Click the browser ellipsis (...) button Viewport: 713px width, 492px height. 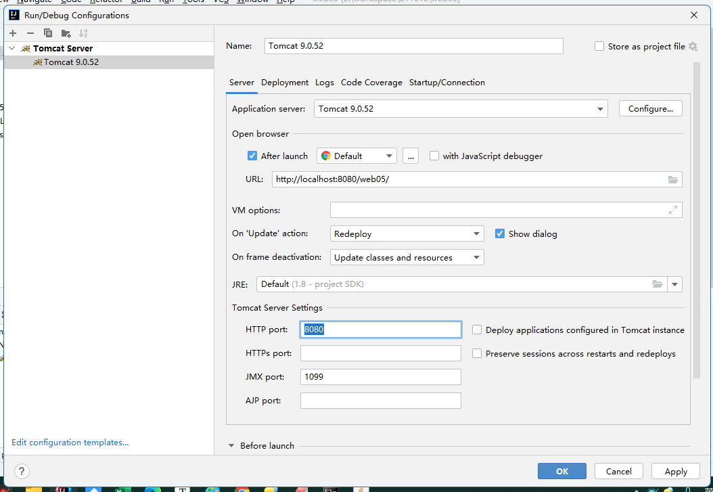(411, 156)
